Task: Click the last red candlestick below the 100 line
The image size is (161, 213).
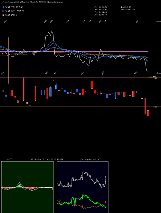Action: 148,113
